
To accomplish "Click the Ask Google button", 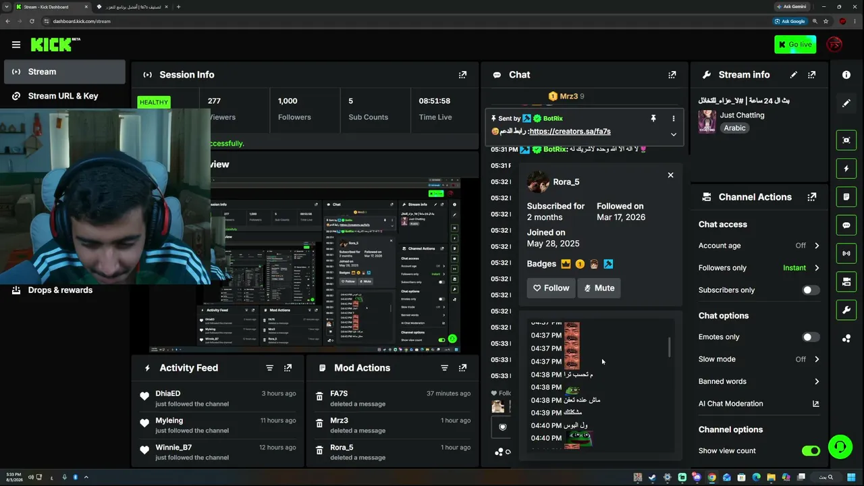I will click(x=790, y=21).
